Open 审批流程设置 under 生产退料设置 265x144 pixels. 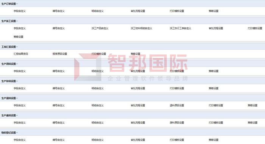[138, 105]
